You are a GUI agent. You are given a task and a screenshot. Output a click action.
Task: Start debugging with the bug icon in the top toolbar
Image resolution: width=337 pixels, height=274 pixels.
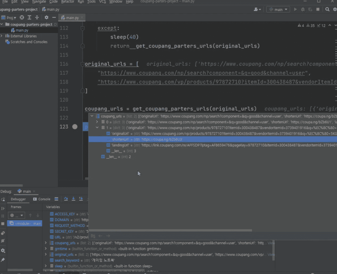[x=303, y=9]
